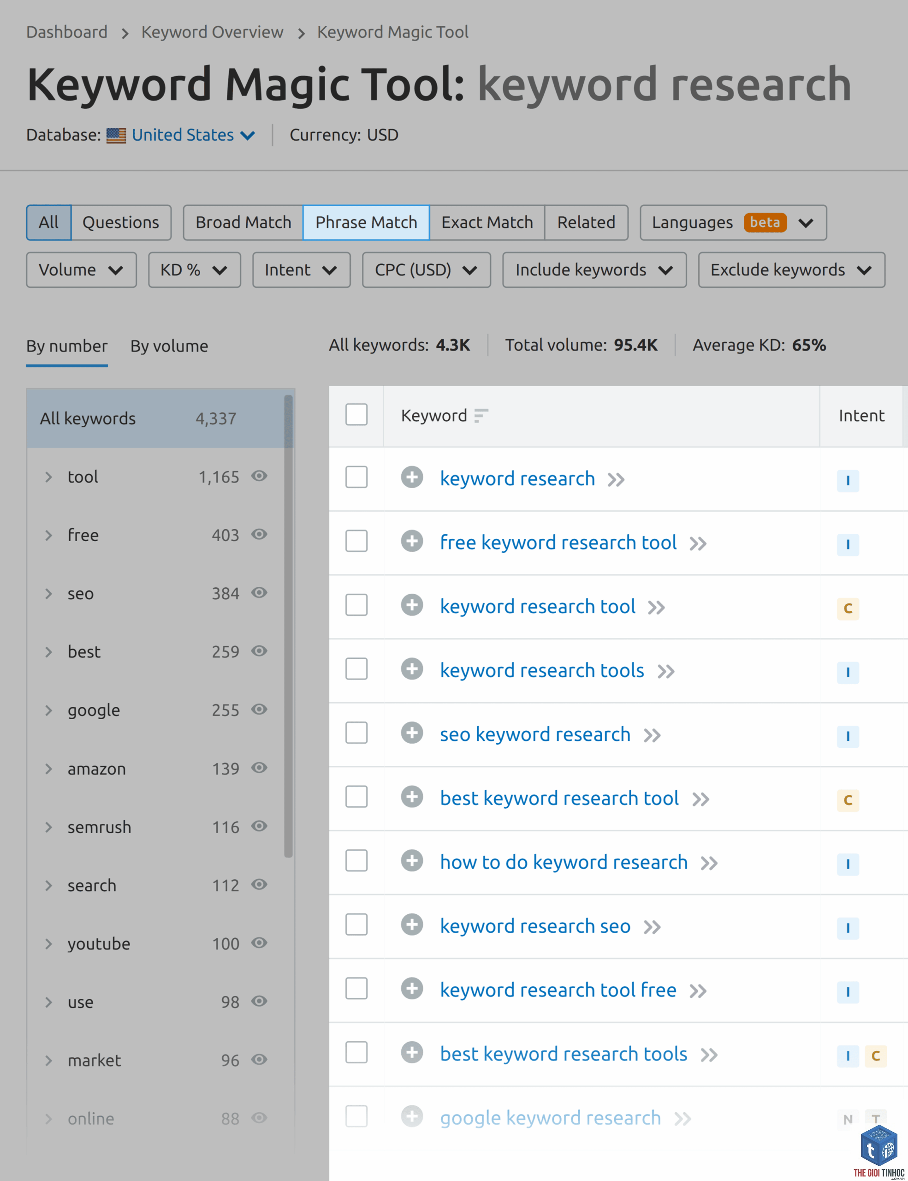The image size is (908, 1181).
Task: Click the sort icon next to Keyword header
Action: point(481,416)
